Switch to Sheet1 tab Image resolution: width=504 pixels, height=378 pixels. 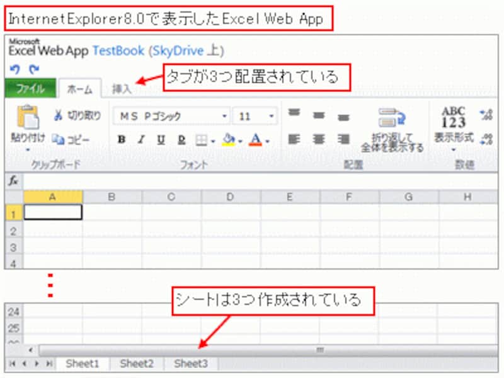[83, 364]
